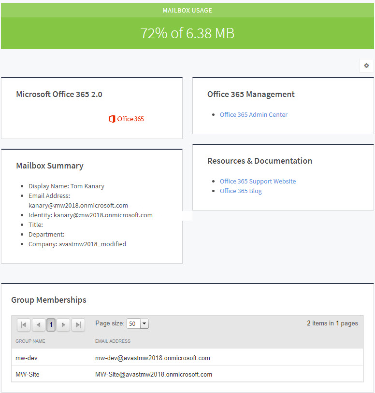The image size is (375, 393).
Task: Sort by GROUP NAME column header
Action: 30,341
